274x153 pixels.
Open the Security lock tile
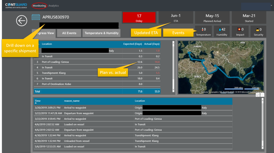258,31
